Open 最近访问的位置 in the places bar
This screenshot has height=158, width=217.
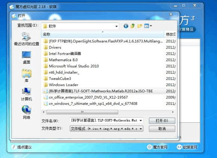point(27,39)
